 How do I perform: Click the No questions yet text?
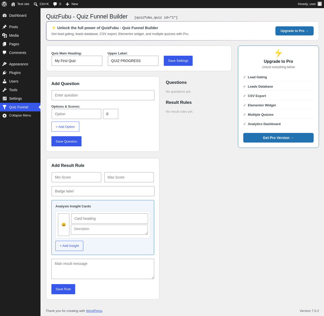[178, 92]
